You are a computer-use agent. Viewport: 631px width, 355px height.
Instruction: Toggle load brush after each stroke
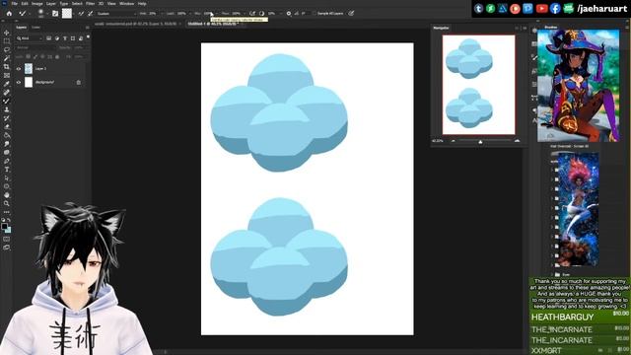coord(81,13)
